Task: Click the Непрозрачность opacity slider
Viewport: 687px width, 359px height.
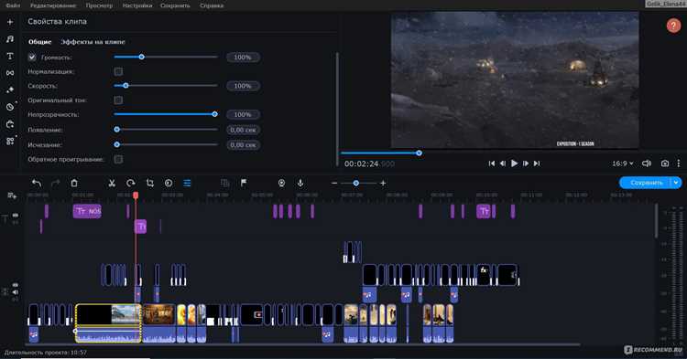Action: (166, 114)
